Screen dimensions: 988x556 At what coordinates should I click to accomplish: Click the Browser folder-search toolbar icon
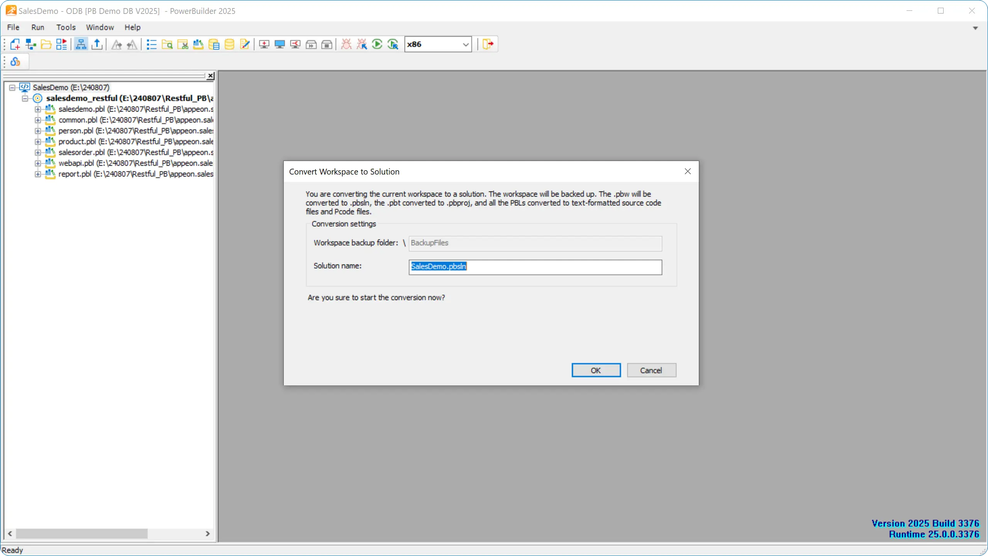167,44
